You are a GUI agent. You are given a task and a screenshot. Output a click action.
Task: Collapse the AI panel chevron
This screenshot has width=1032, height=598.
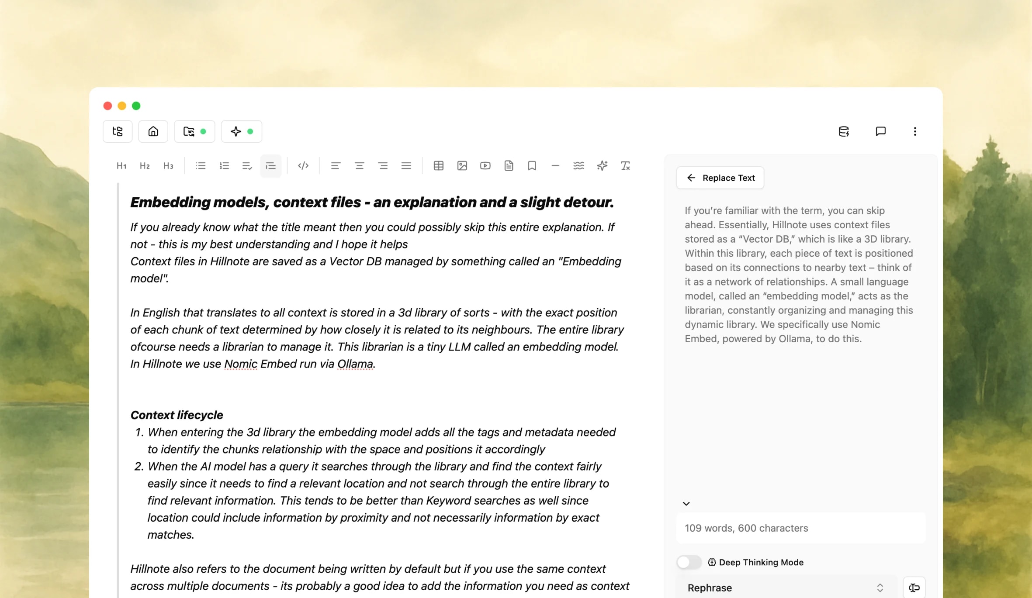tap(686, 504)
